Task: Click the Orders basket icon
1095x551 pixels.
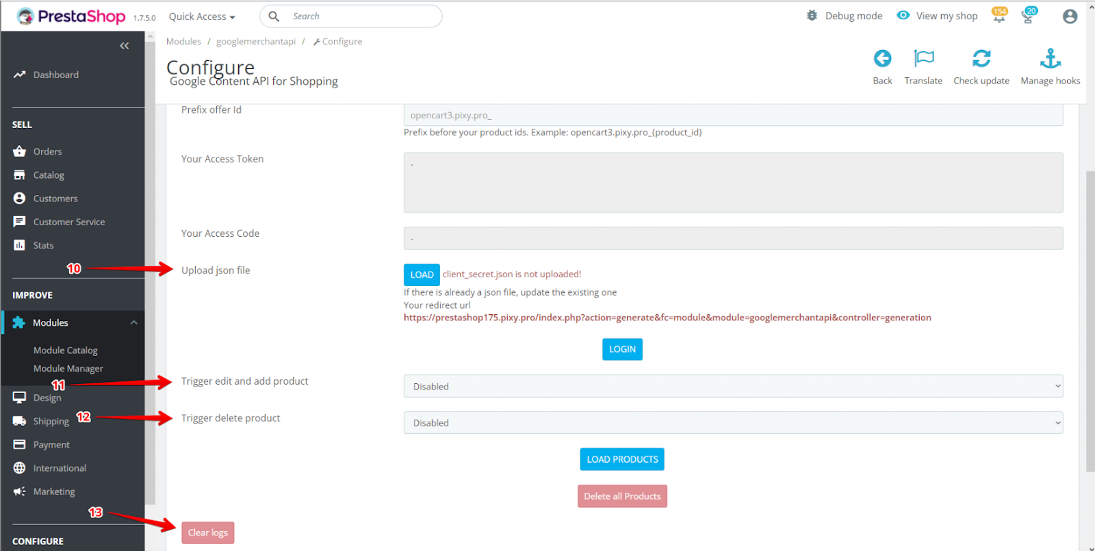Action: coord(19,151)
